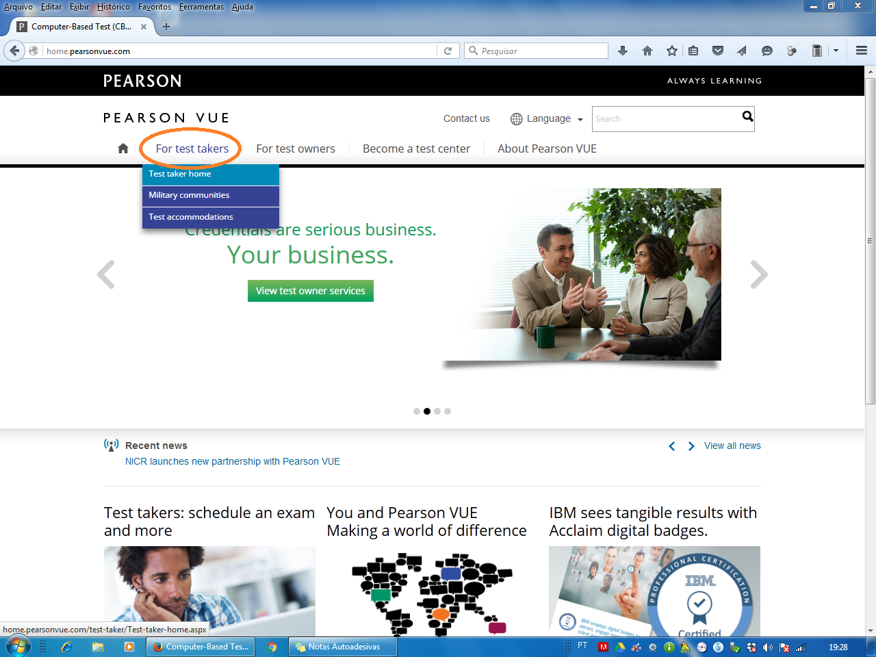Screen dimensions: 876x657
Task: Open View all news link
Action: point(732,446)
